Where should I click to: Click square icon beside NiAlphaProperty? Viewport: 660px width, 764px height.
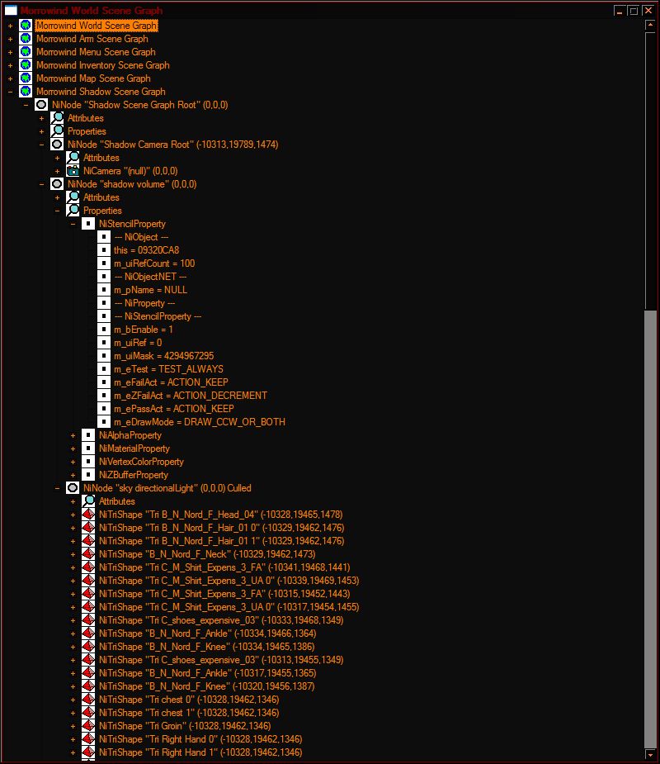(x=88, y=434)
